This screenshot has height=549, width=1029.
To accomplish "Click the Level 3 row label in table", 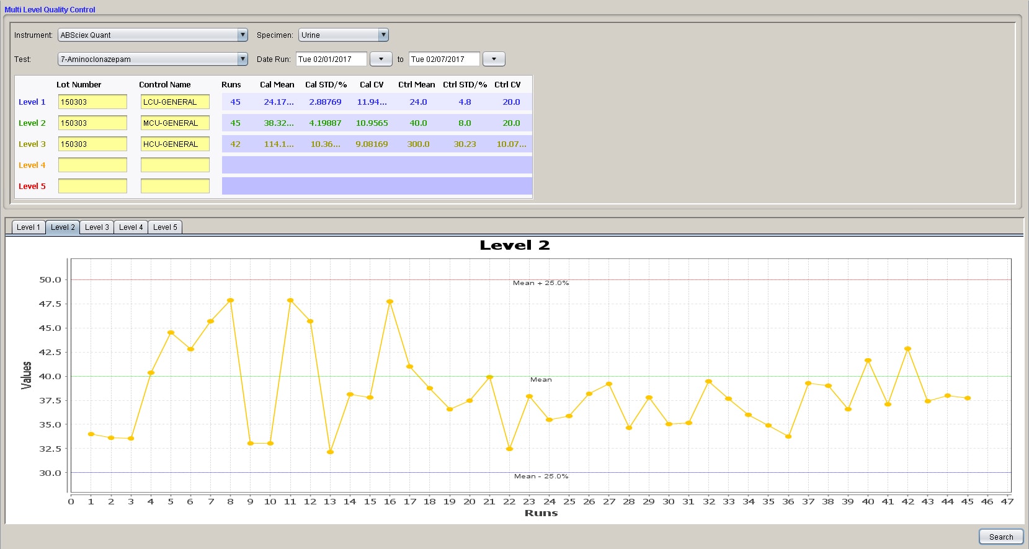I will [32, 144].
